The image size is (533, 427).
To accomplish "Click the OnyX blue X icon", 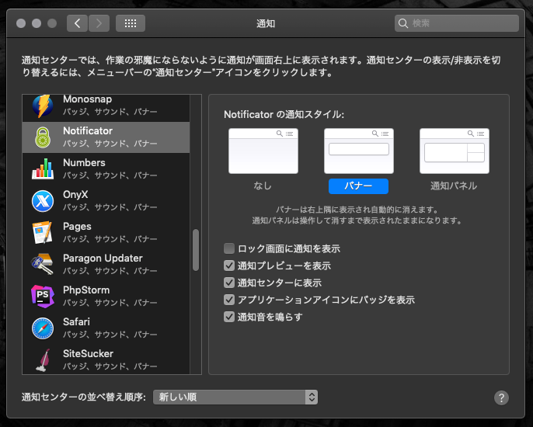I will [x=43, y=201].
